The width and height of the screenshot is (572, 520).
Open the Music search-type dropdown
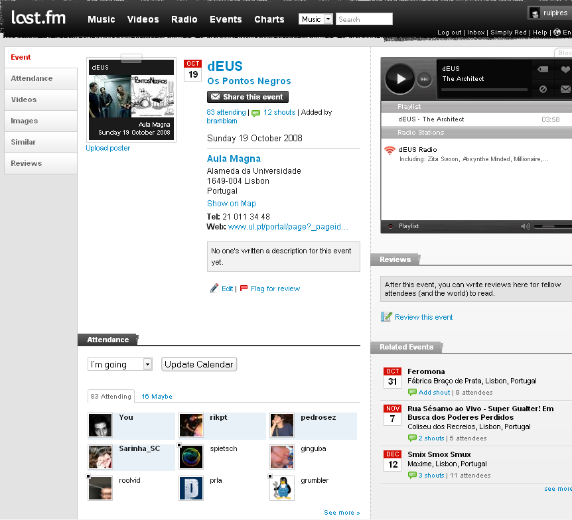pos(316,19)
